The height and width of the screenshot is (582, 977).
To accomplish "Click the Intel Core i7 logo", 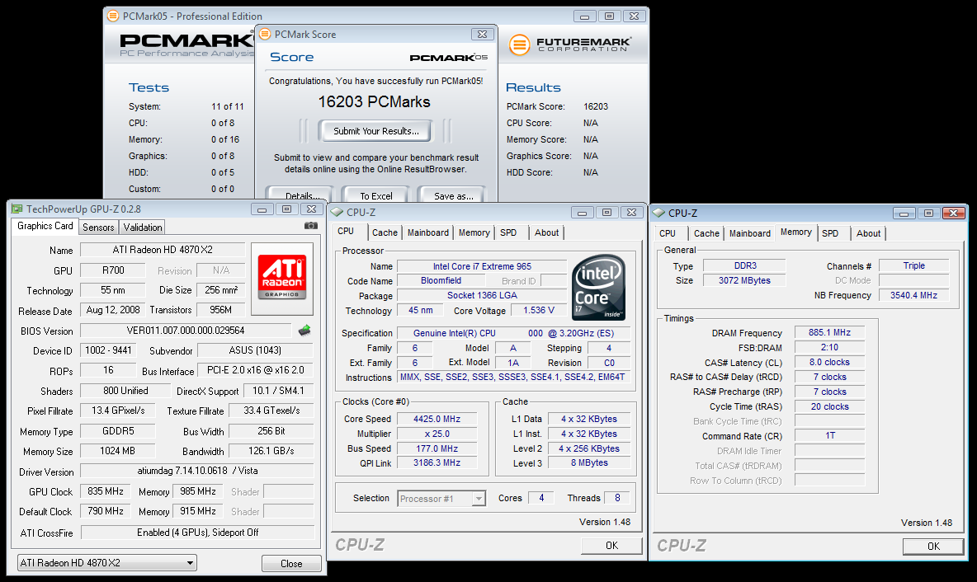I will [598, 287].
